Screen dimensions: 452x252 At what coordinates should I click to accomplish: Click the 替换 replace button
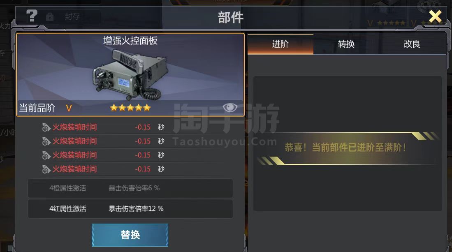[x=130, y=235]
